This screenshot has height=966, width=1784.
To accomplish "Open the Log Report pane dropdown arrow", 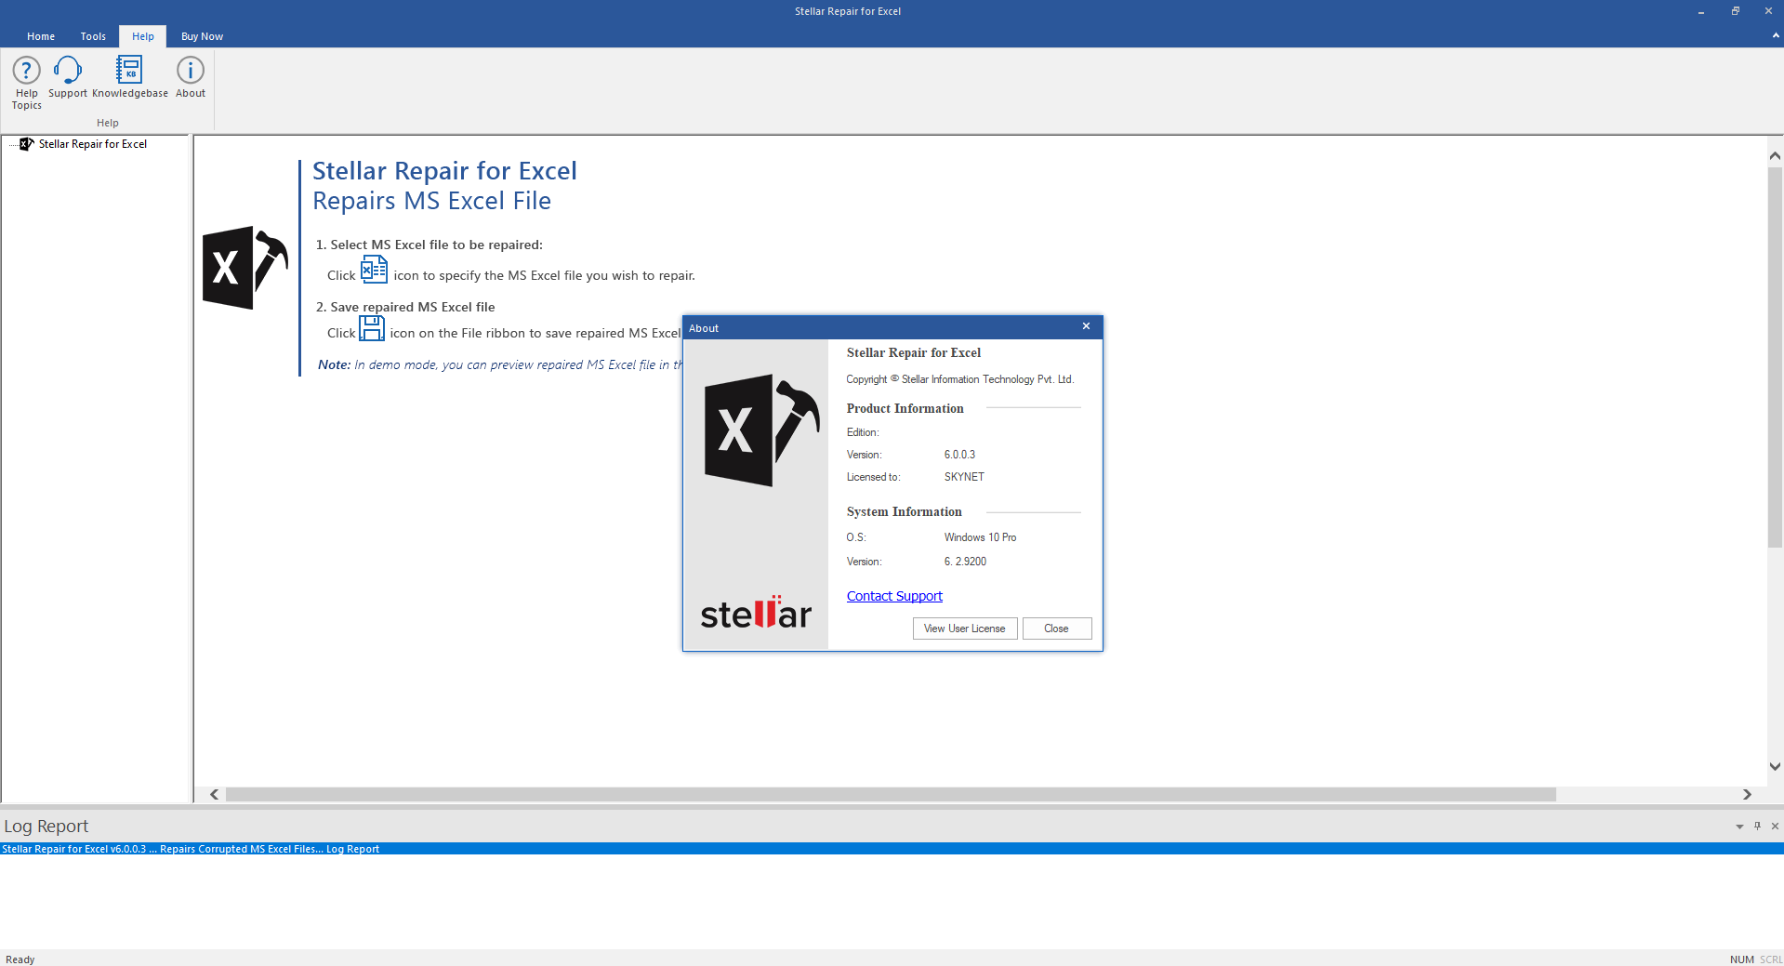I will click(x=1739, y=827).
